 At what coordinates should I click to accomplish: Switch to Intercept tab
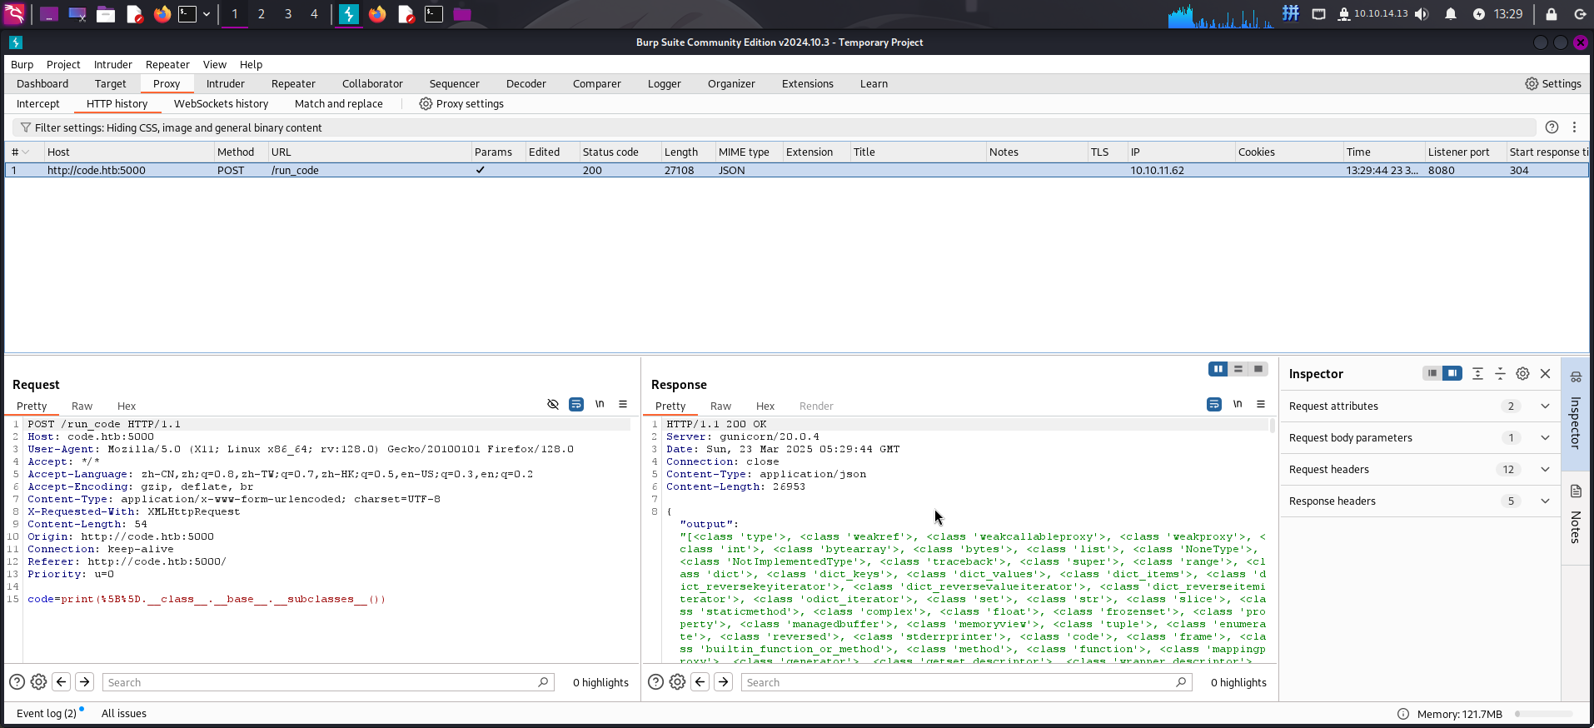tap(38, 104)
